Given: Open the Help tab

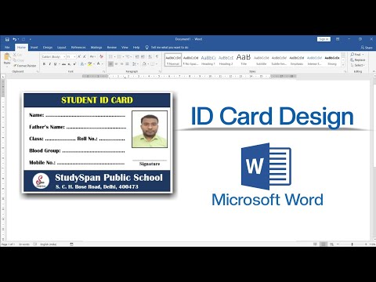Looking at the screenshot, I should pyautogui.click(x=136, y=48).
